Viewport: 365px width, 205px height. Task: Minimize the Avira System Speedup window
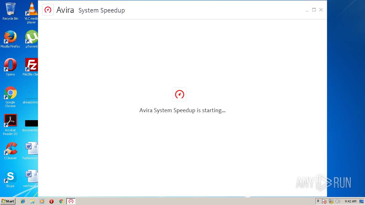point(307,10)
